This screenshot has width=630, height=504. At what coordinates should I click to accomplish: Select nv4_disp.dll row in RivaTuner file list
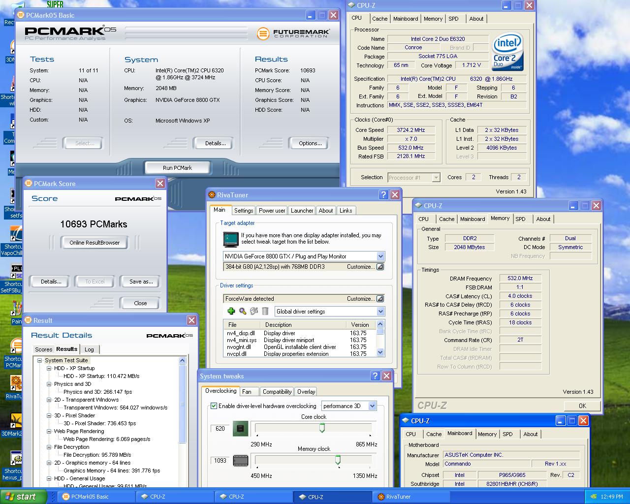click(299, 333)
